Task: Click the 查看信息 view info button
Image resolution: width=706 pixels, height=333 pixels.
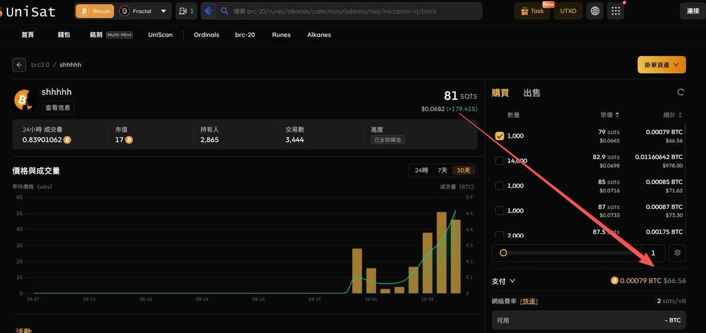Action: click(x=58, y=108)
